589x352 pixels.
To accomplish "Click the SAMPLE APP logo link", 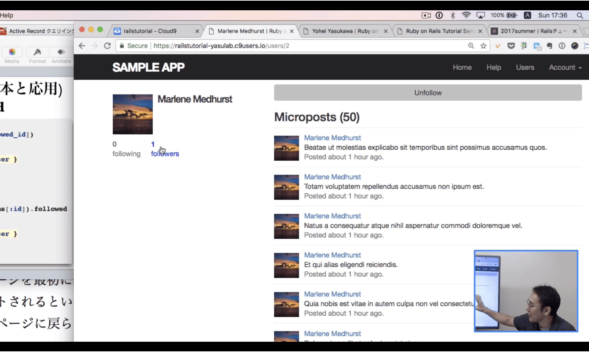I will tap(148, 67).
